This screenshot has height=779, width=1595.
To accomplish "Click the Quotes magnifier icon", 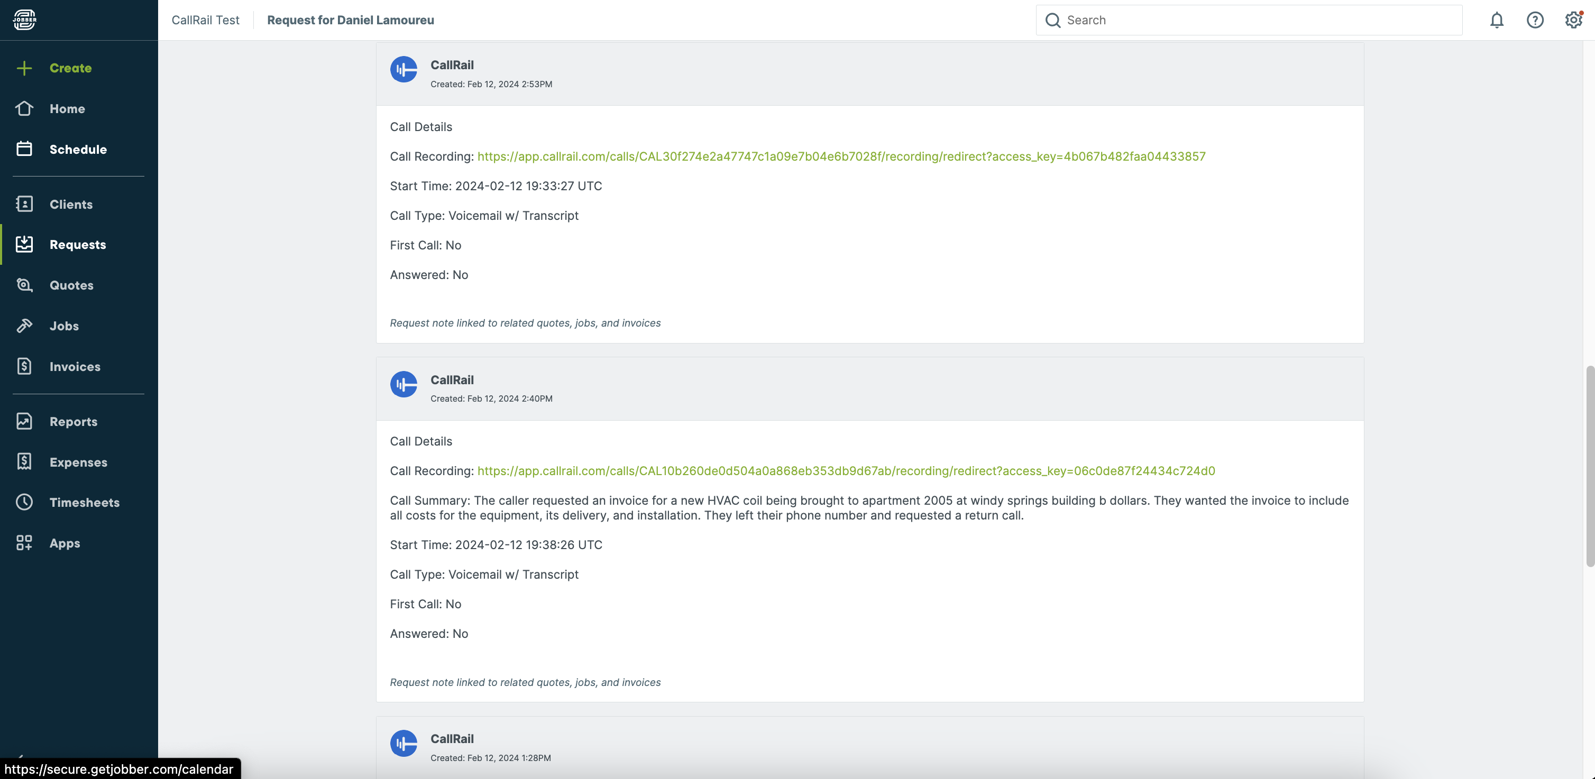I will [x=24, y=285].
